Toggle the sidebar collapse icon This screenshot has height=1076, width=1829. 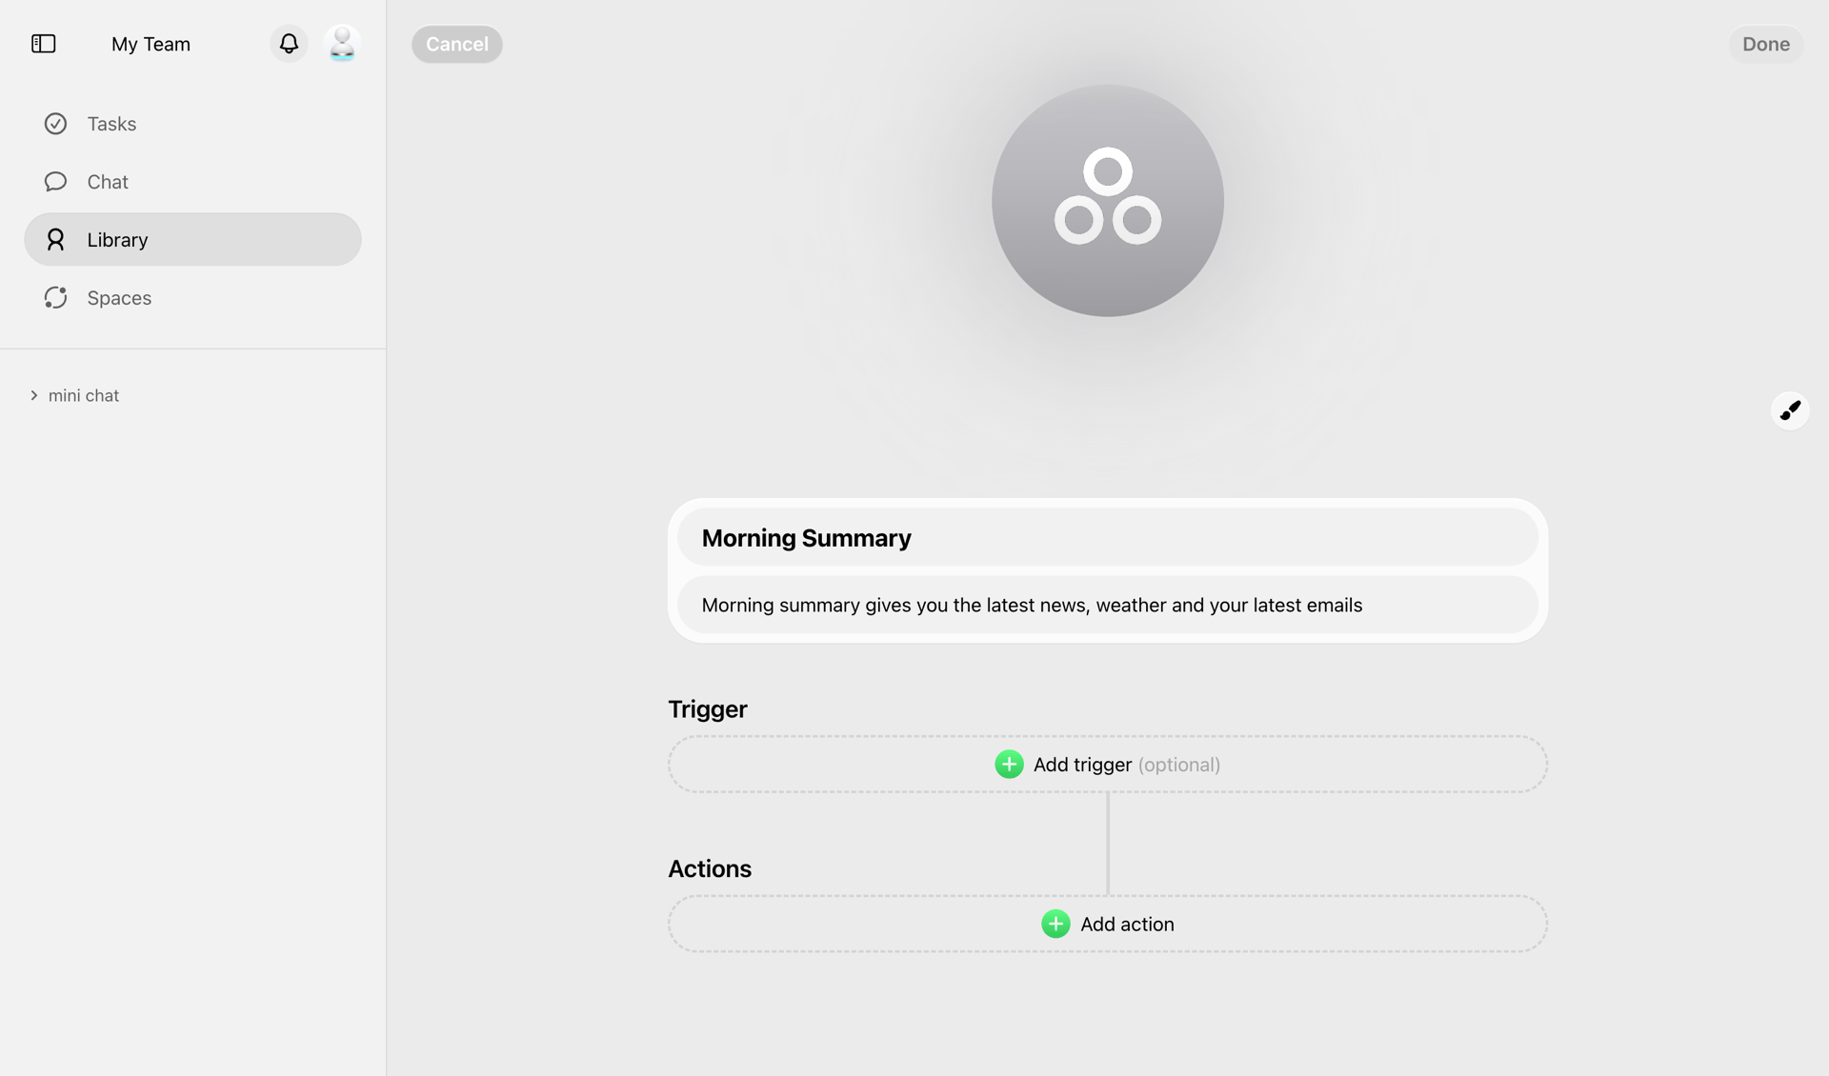43,44
